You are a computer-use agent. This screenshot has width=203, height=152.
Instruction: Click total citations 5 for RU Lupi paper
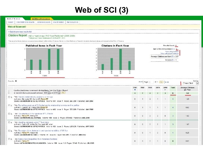click(173, 99)
